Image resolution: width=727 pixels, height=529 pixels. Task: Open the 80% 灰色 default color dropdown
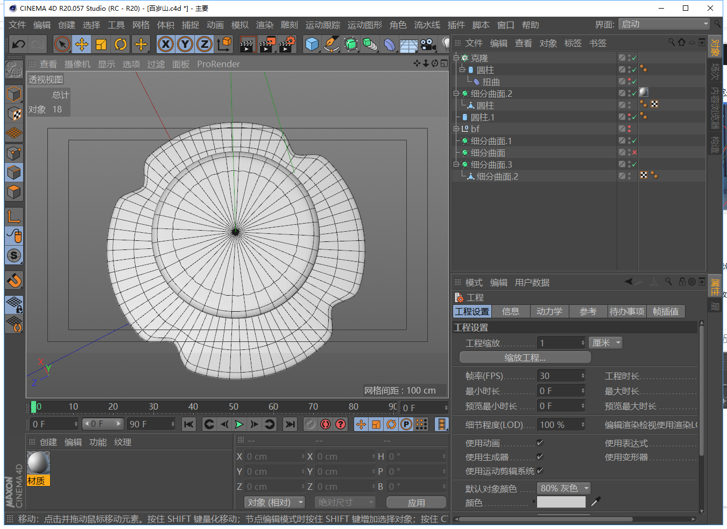point(564,488)
